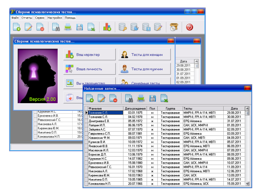
Task: Click printer icon in Найденные записи toolbar
Action: tap(141, 98)
